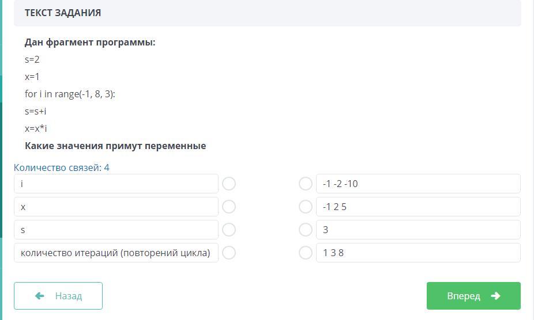The height and width of the screenshot is (320, 534).
Task: Select the circle beside answer -1 2 5
Action: 306,207
